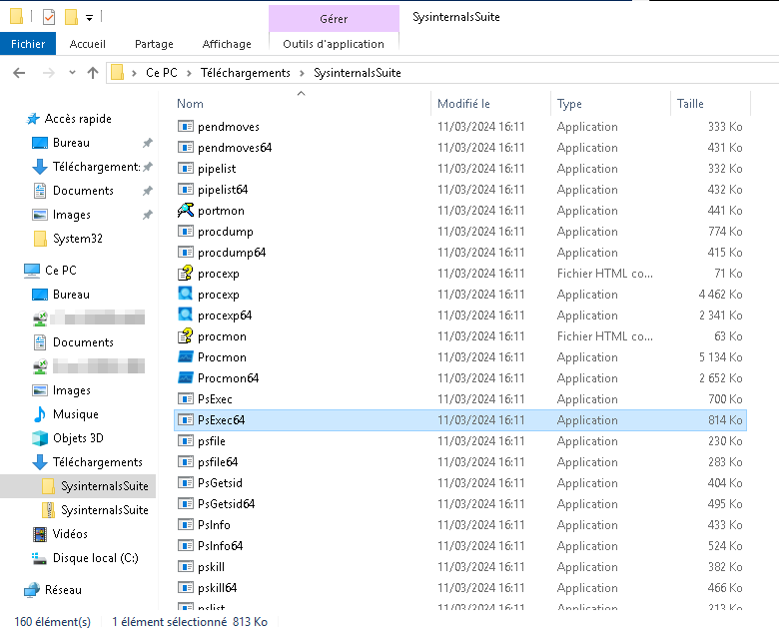Viewport: 779px width, 633px height.
Task: Click the pipelist file name
Action: (x=217, y=169)
